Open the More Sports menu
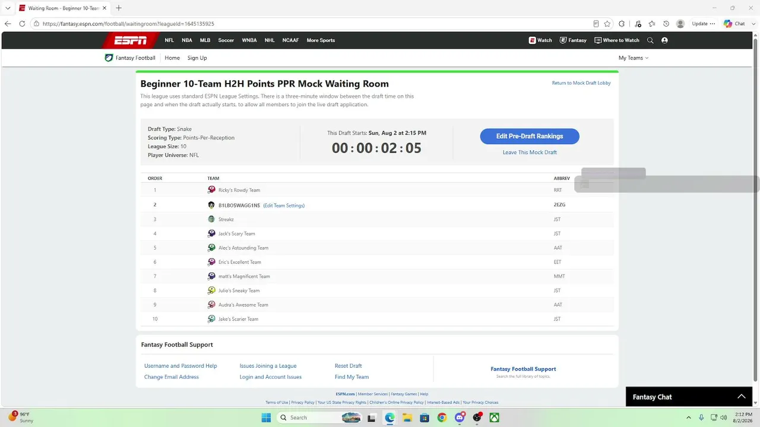This screenshot has height=427, width=760. [321, 40]
